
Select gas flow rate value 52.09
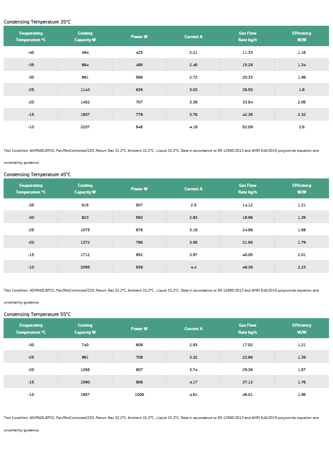pos(248,127)
